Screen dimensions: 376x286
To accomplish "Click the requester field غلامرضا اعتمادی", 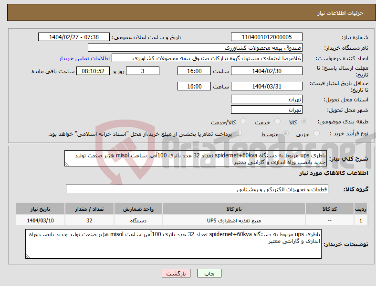I will click(x=207, y=58).
